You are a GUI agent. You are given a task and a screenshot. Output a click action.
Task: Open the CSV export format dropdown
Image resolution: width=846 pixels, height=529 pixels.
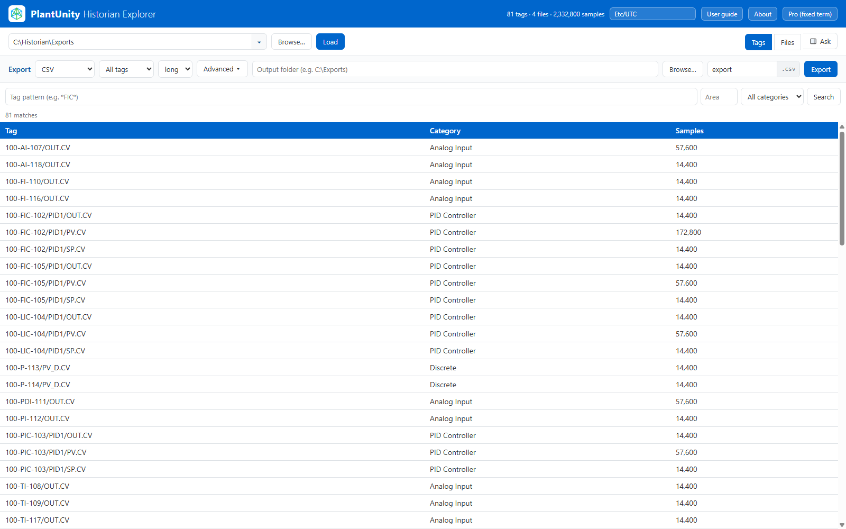pyautogui.click(x=65, y=69)
